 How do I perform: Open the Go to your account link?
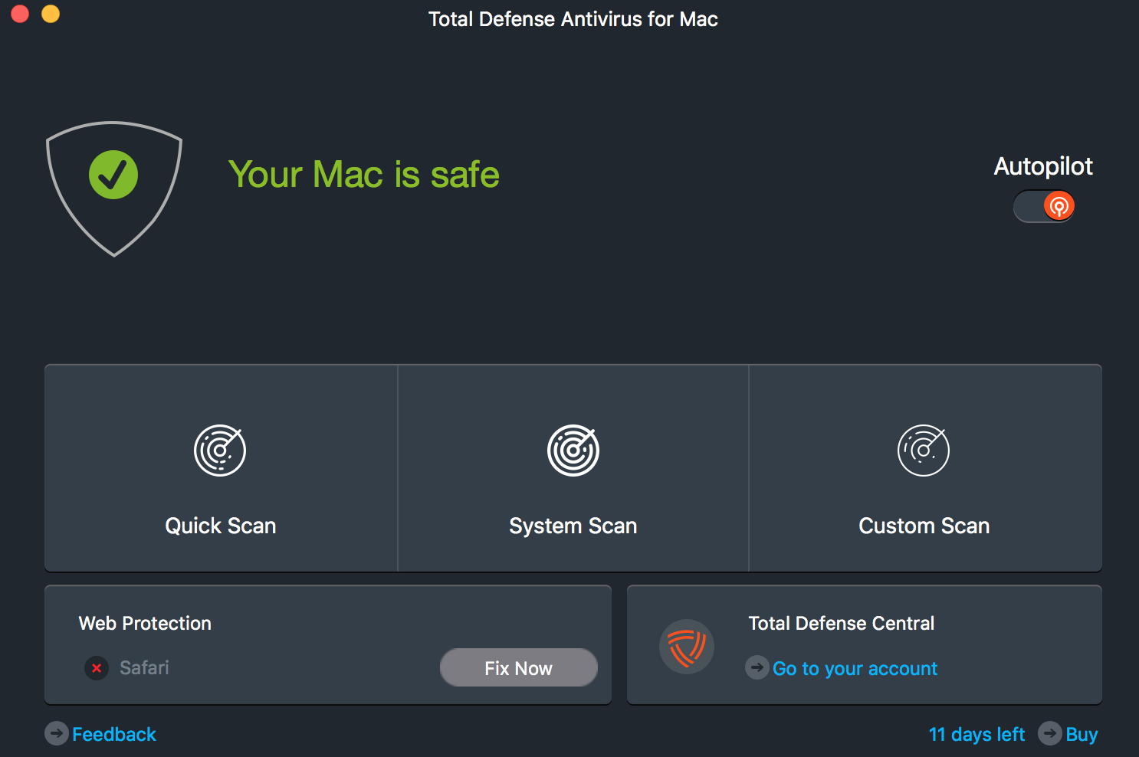pos(855,669)
